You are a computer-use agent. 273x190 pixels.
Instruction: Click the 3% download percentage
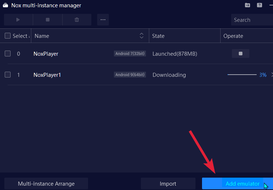[263, 75]
